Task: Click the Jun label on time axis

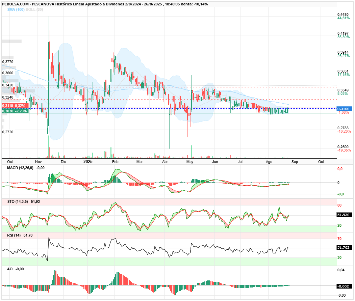Action: [215, 162]
